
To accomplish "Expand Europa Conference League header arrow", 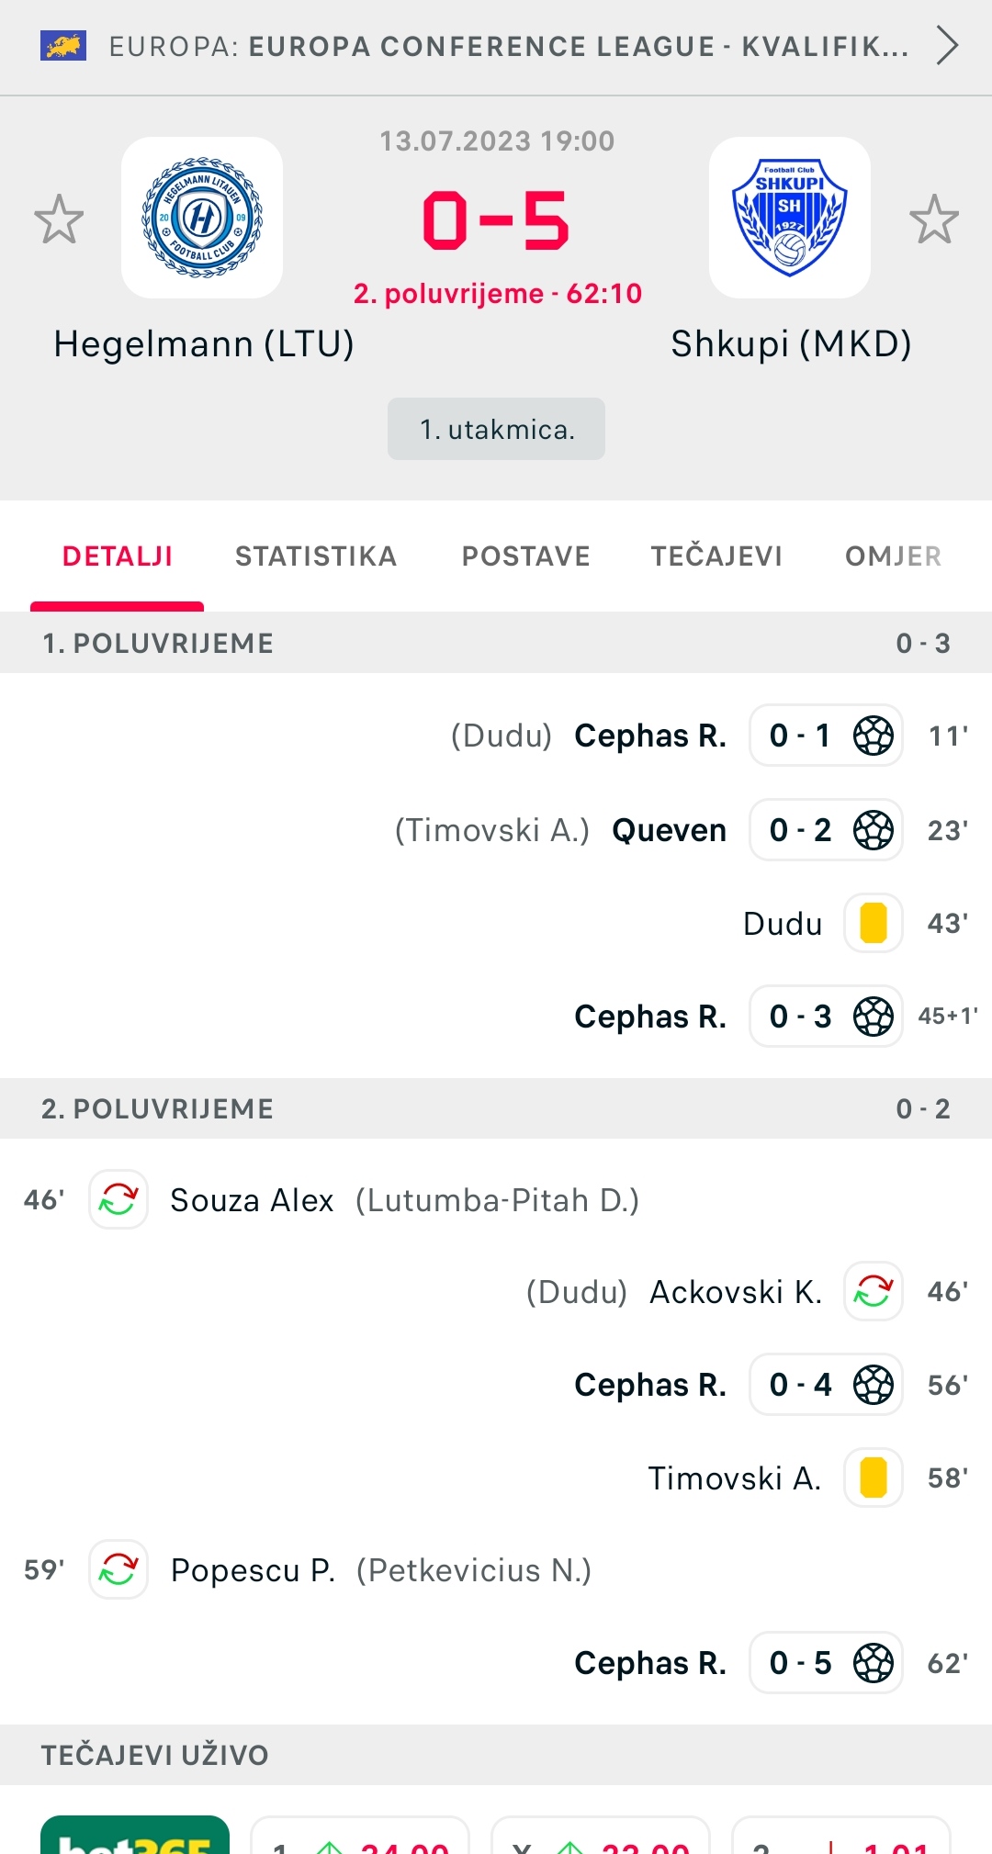I will [x=947, y=45].
